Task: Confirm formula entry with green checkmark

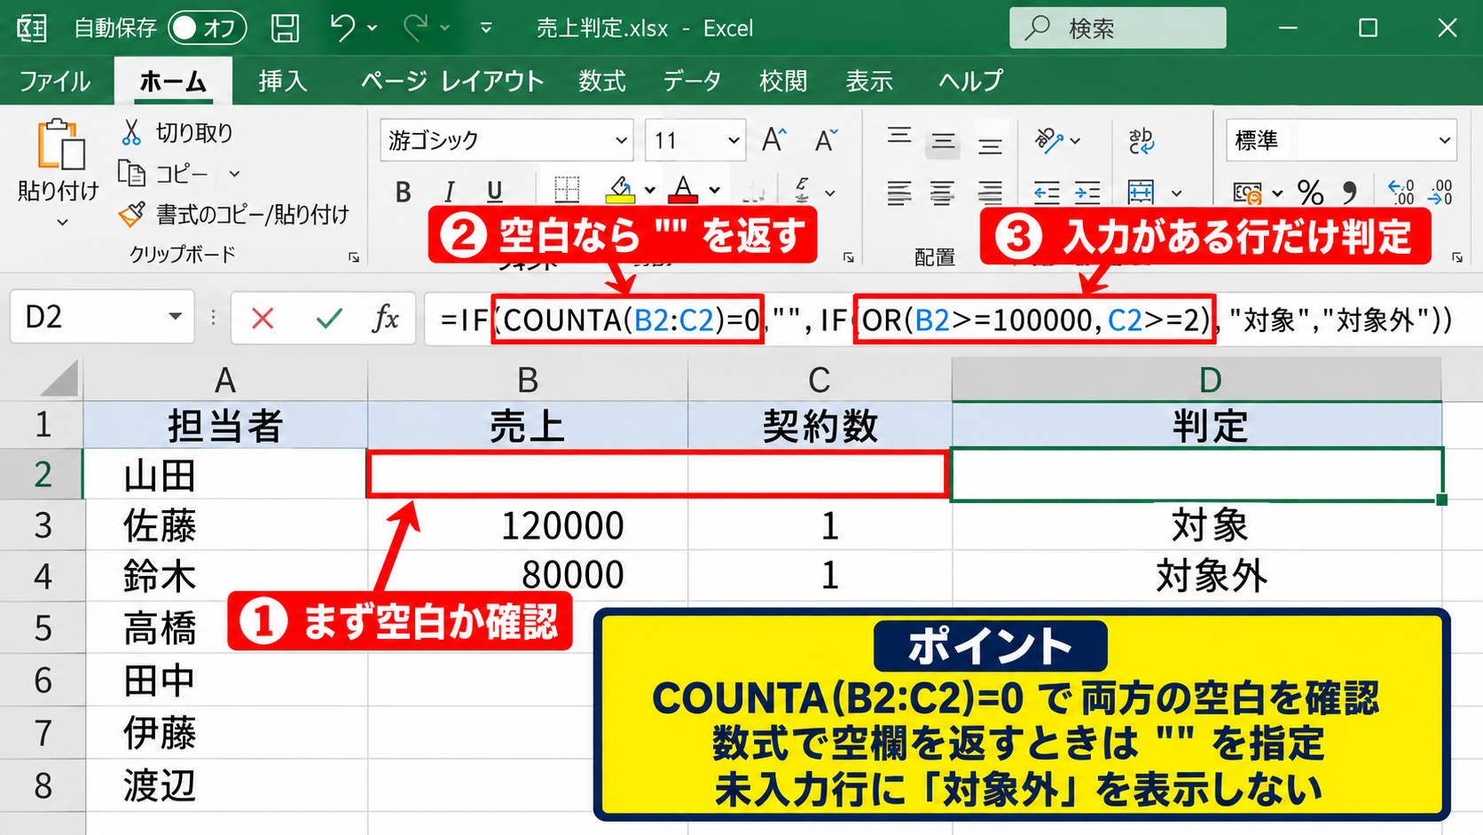Action: (329, 318)
